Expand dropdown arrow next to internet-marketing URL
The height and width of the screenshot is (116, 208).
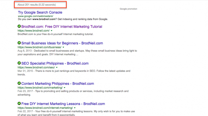click(x=75, y=108)
